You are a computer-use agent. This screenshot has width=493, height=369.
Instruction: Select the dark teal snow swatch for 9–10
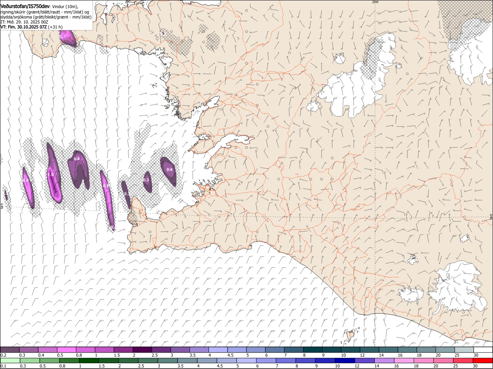[x=331, y=350]
